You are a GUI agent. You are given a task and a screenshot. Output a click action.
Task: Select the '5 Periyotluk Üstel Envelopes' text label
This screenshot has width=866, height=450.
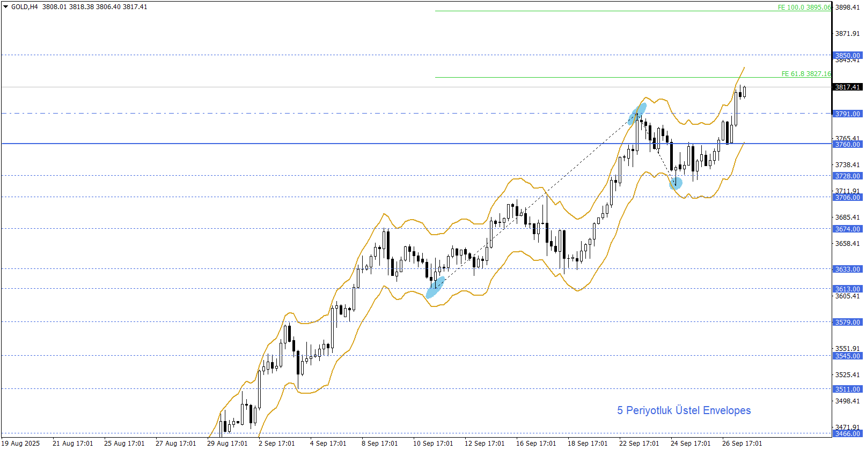684,411
